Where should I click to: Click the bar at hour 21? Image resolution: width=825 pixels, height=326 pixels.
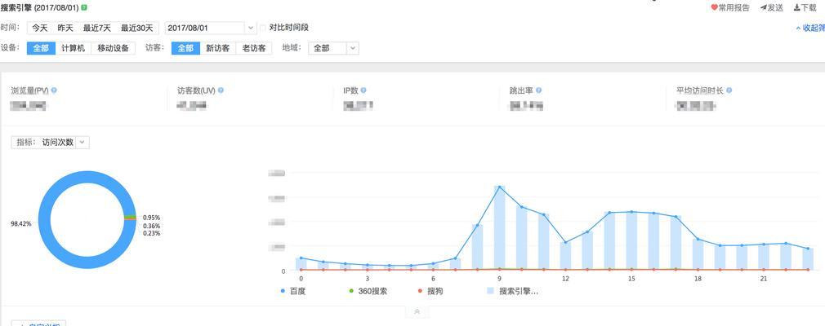pos(764,258)
